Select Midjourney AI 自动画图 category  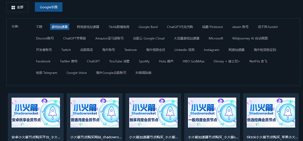pos(250,39)
